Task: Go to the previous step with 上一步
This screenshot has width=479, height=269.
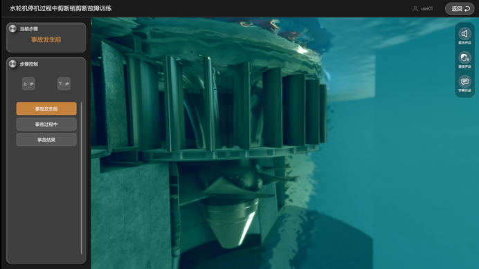Action: point(28,84)
